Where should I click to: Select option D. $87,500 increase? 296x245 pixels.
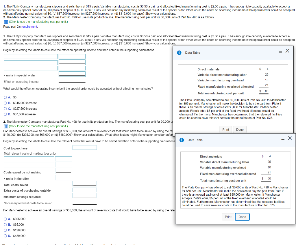click(5, 114)
